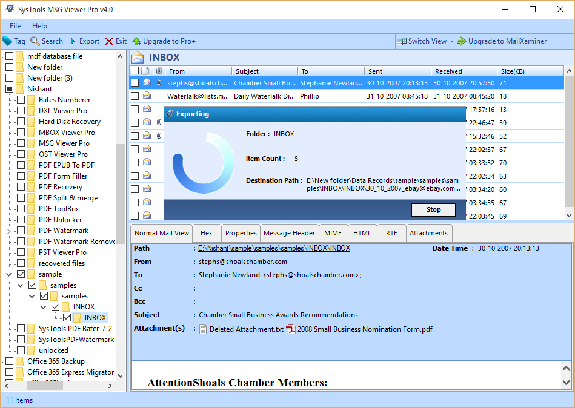This screenshot has height=408, width=575.
Task: Click the MSG Viewer Pro folder icon
Action: (32, 143)
